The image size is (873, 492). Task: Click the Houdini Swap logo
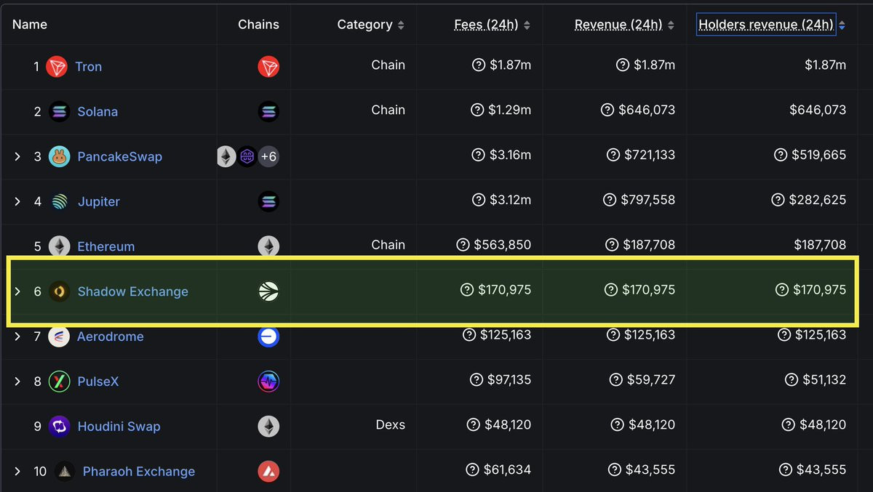pyautogui.click(x=60, y=427)
